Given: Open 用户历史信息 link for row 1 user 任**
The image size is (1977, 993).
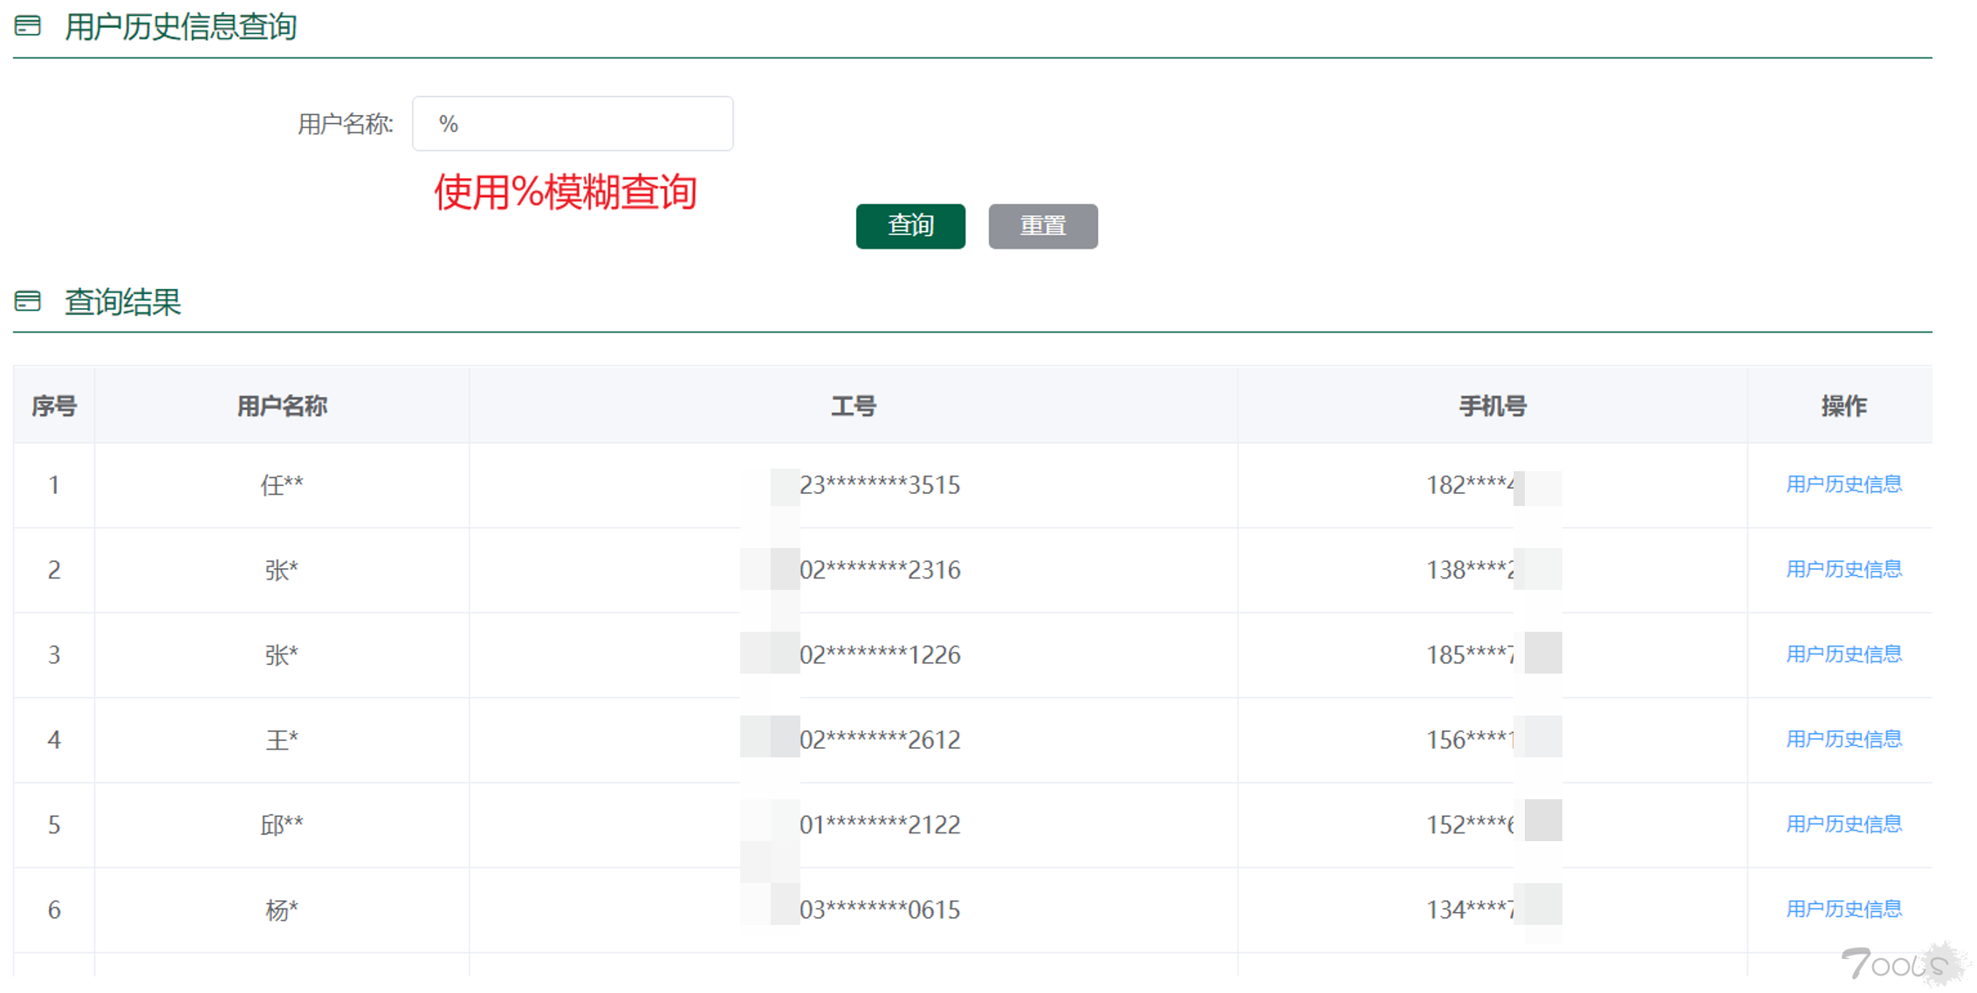Looking at the screenshot, I should click(x=1843, y=485).
